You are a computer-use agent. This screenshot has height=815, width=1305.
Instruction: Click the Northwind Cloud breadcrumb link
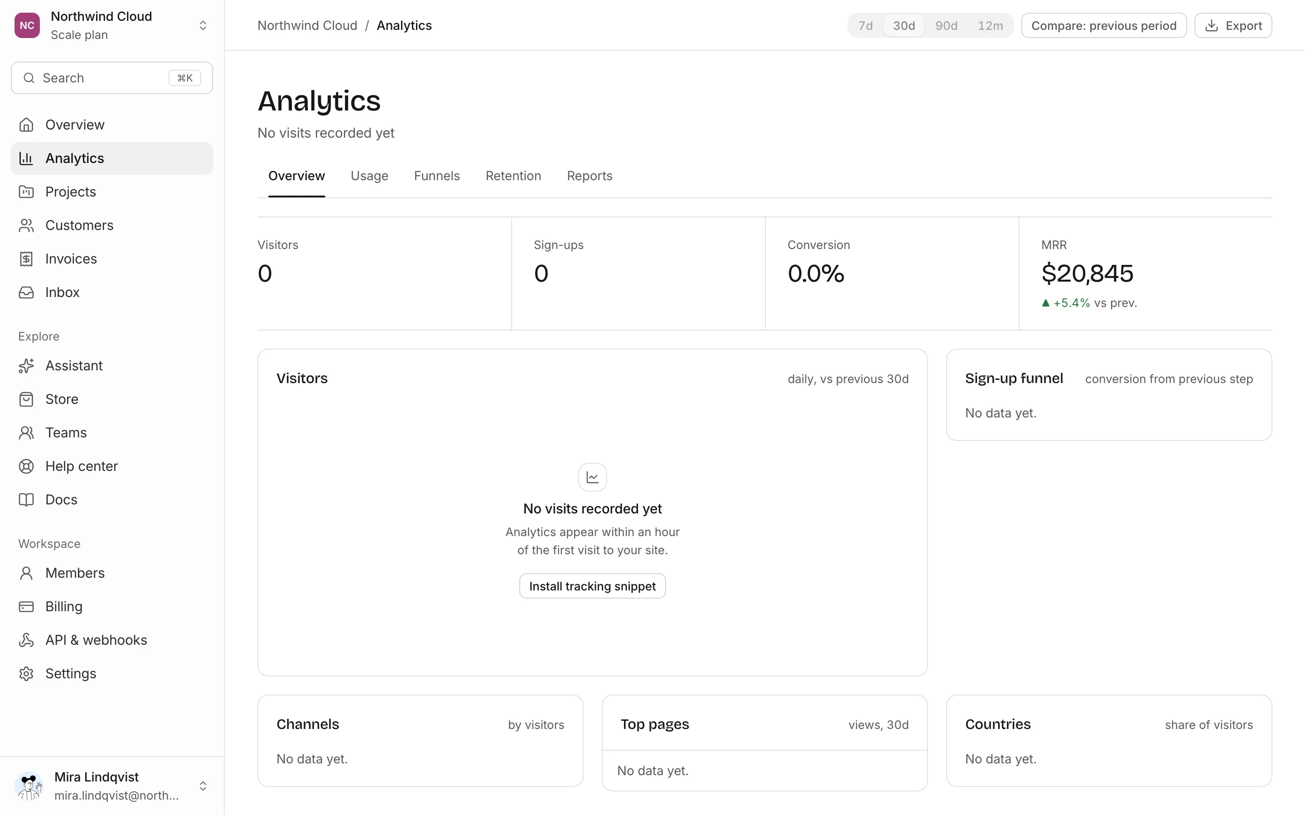pos(307,25)
